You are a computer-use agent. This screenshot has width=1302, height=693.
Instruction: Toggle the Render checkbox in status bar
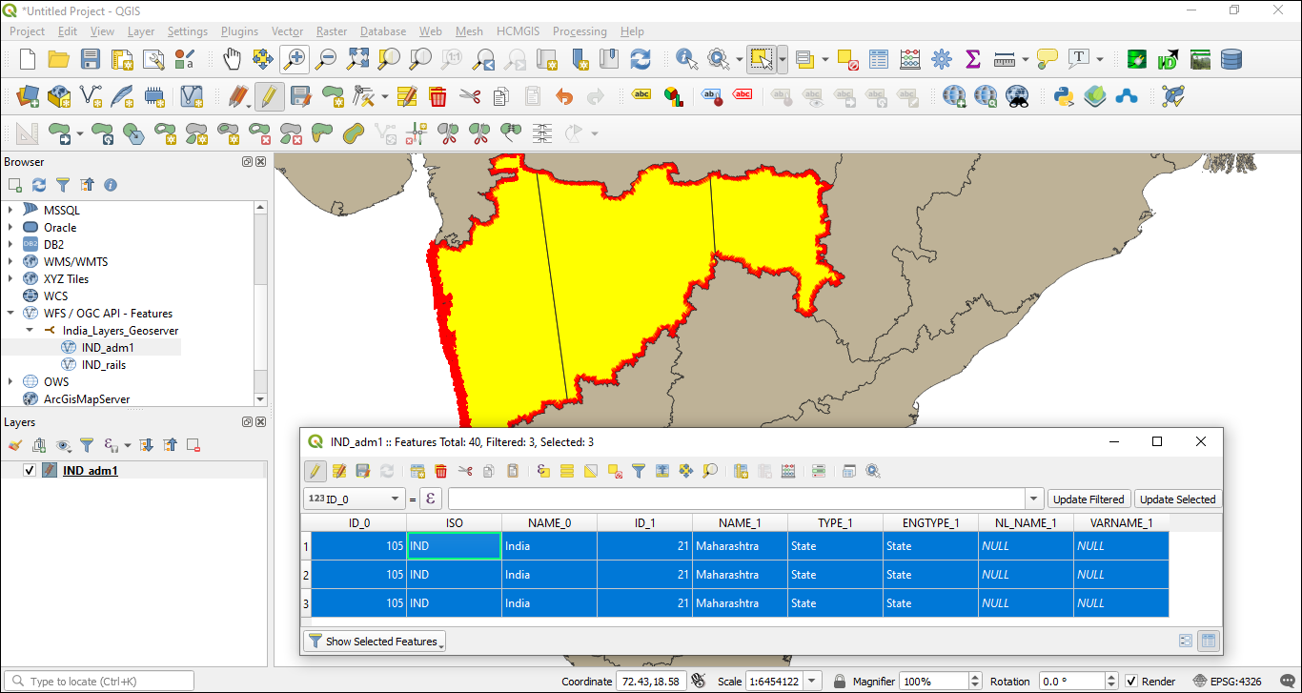click(1131, 682)
